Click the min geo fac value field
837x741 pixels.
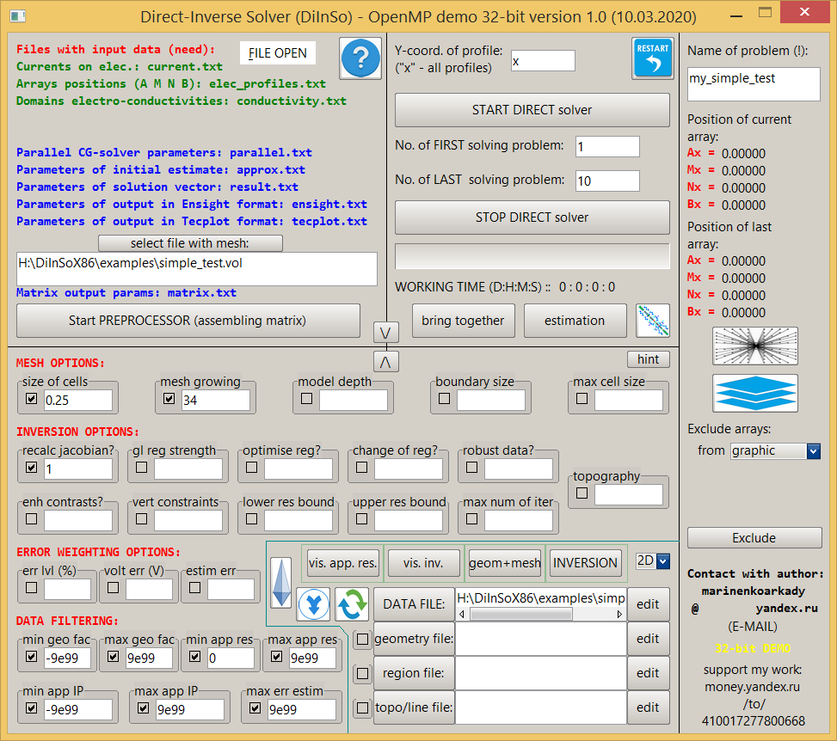(68, 658)
